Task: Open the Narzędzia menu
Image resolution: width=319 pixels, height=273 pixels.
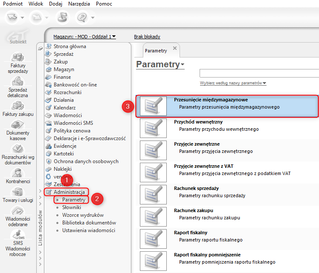Action: point(79,4)
